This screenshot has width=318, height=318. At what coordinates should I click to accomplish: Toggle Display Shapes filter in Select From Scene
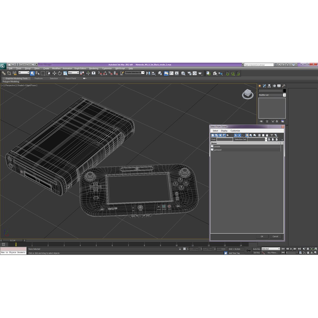tap(217, 135)
